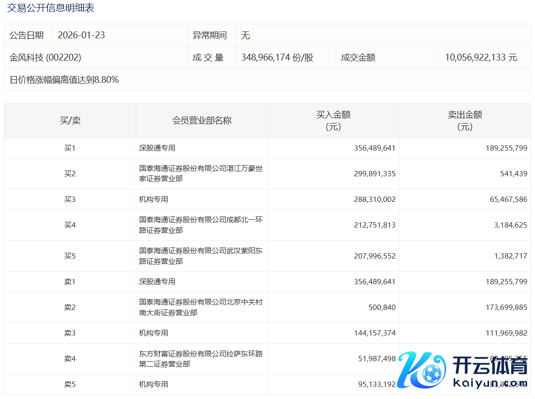The height and width of the screenshot is (399, 535).
Task: Click the 买/卖 column header
Action: click(70, 121)
